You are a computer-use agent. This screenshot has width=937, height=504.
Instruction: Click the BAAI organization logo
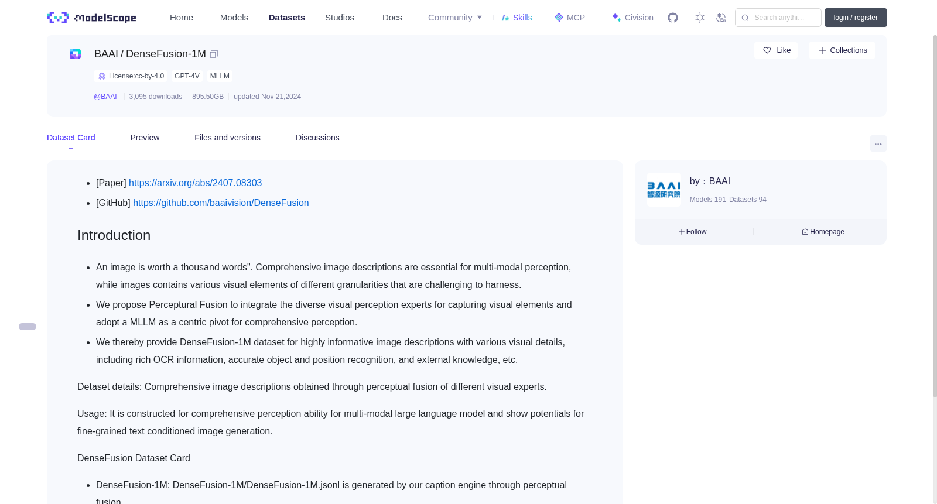pos(664,190)
